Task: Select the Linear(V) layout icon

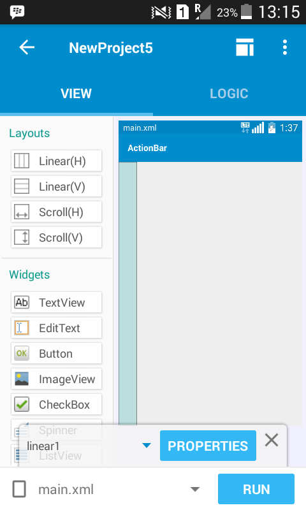Action: (22, 186)
